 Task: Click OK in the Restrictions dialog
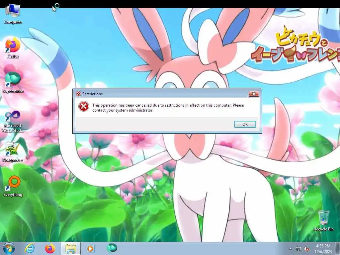coord(245,124)
